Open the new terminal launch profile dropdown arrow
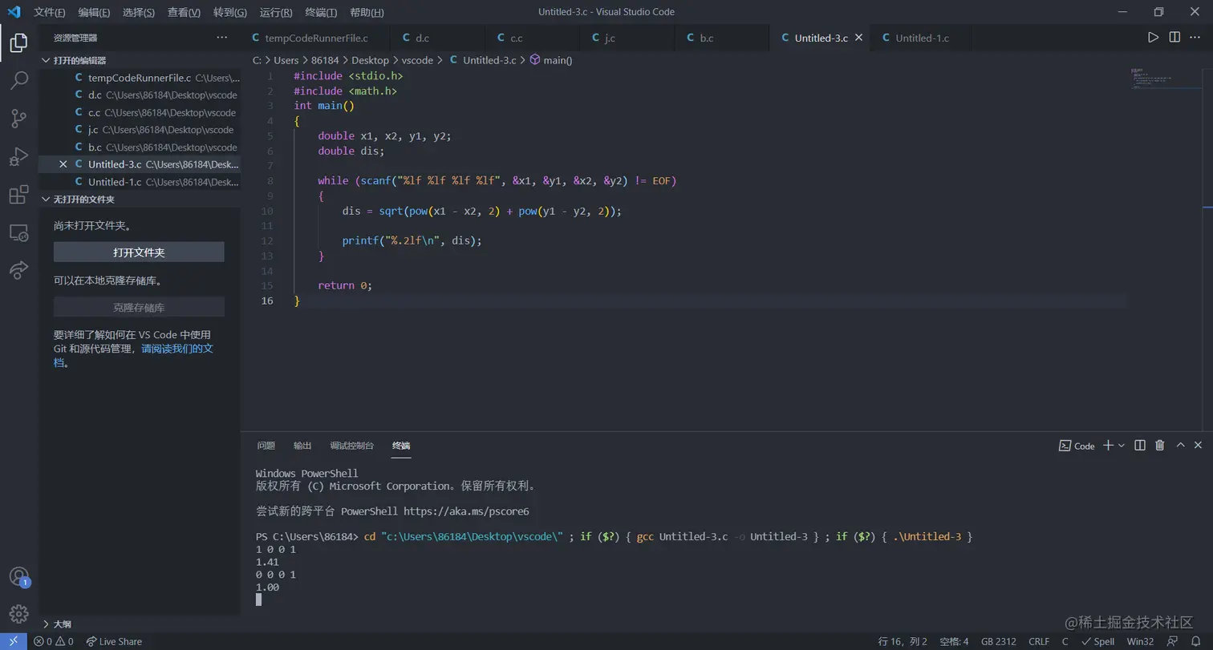Viewport: 1213px width, 650px height. (x=1122, y=446)
